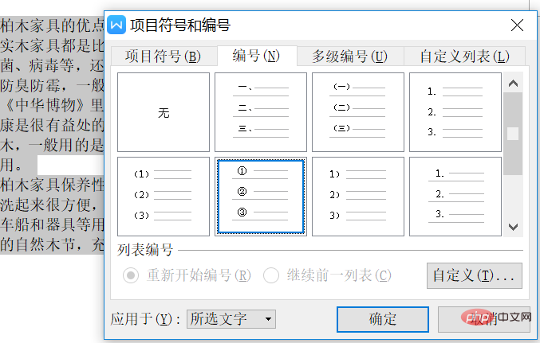Viewport: 540px width, 343px height.
Task: Select the top-row 1. 2. 3. numbering style
Action: tap(455, 112)
